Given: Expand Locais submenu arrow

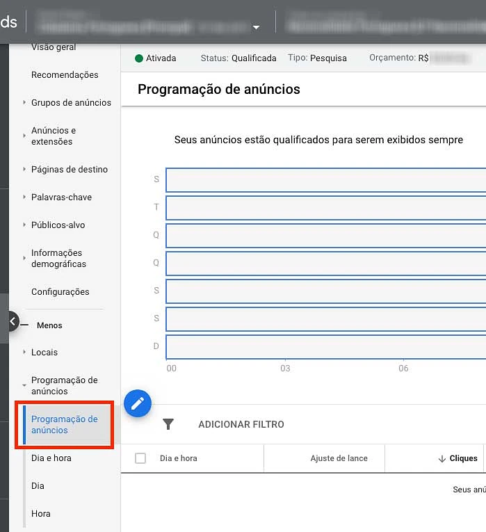Looking at the screenshot, I should click(24, 352).
